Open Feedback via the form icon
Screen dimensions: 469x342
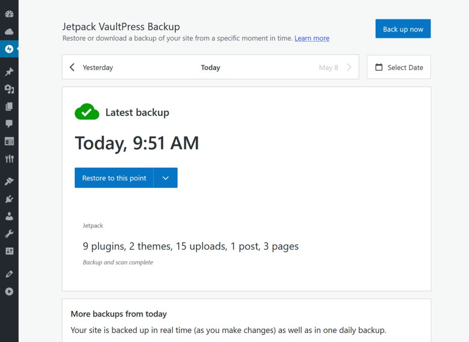[9, 141]
